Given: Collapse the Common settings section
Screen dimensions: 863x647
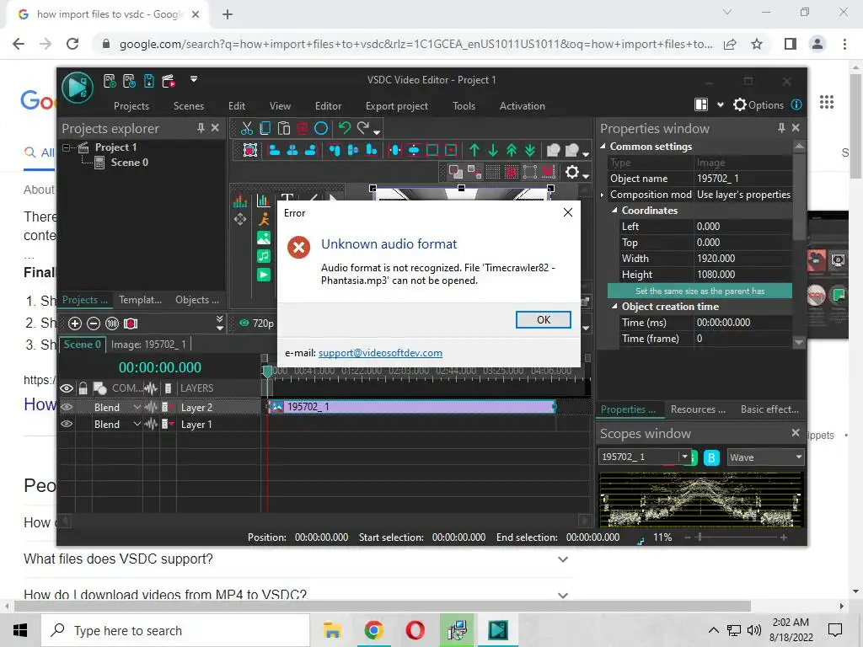Looking at the screenshot, I should (x=603, y=147).
